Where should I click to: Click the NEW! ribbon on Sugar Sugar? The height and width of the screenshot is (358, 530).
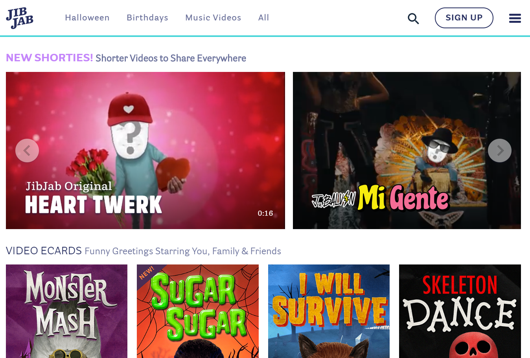click(x=147, y=273)
